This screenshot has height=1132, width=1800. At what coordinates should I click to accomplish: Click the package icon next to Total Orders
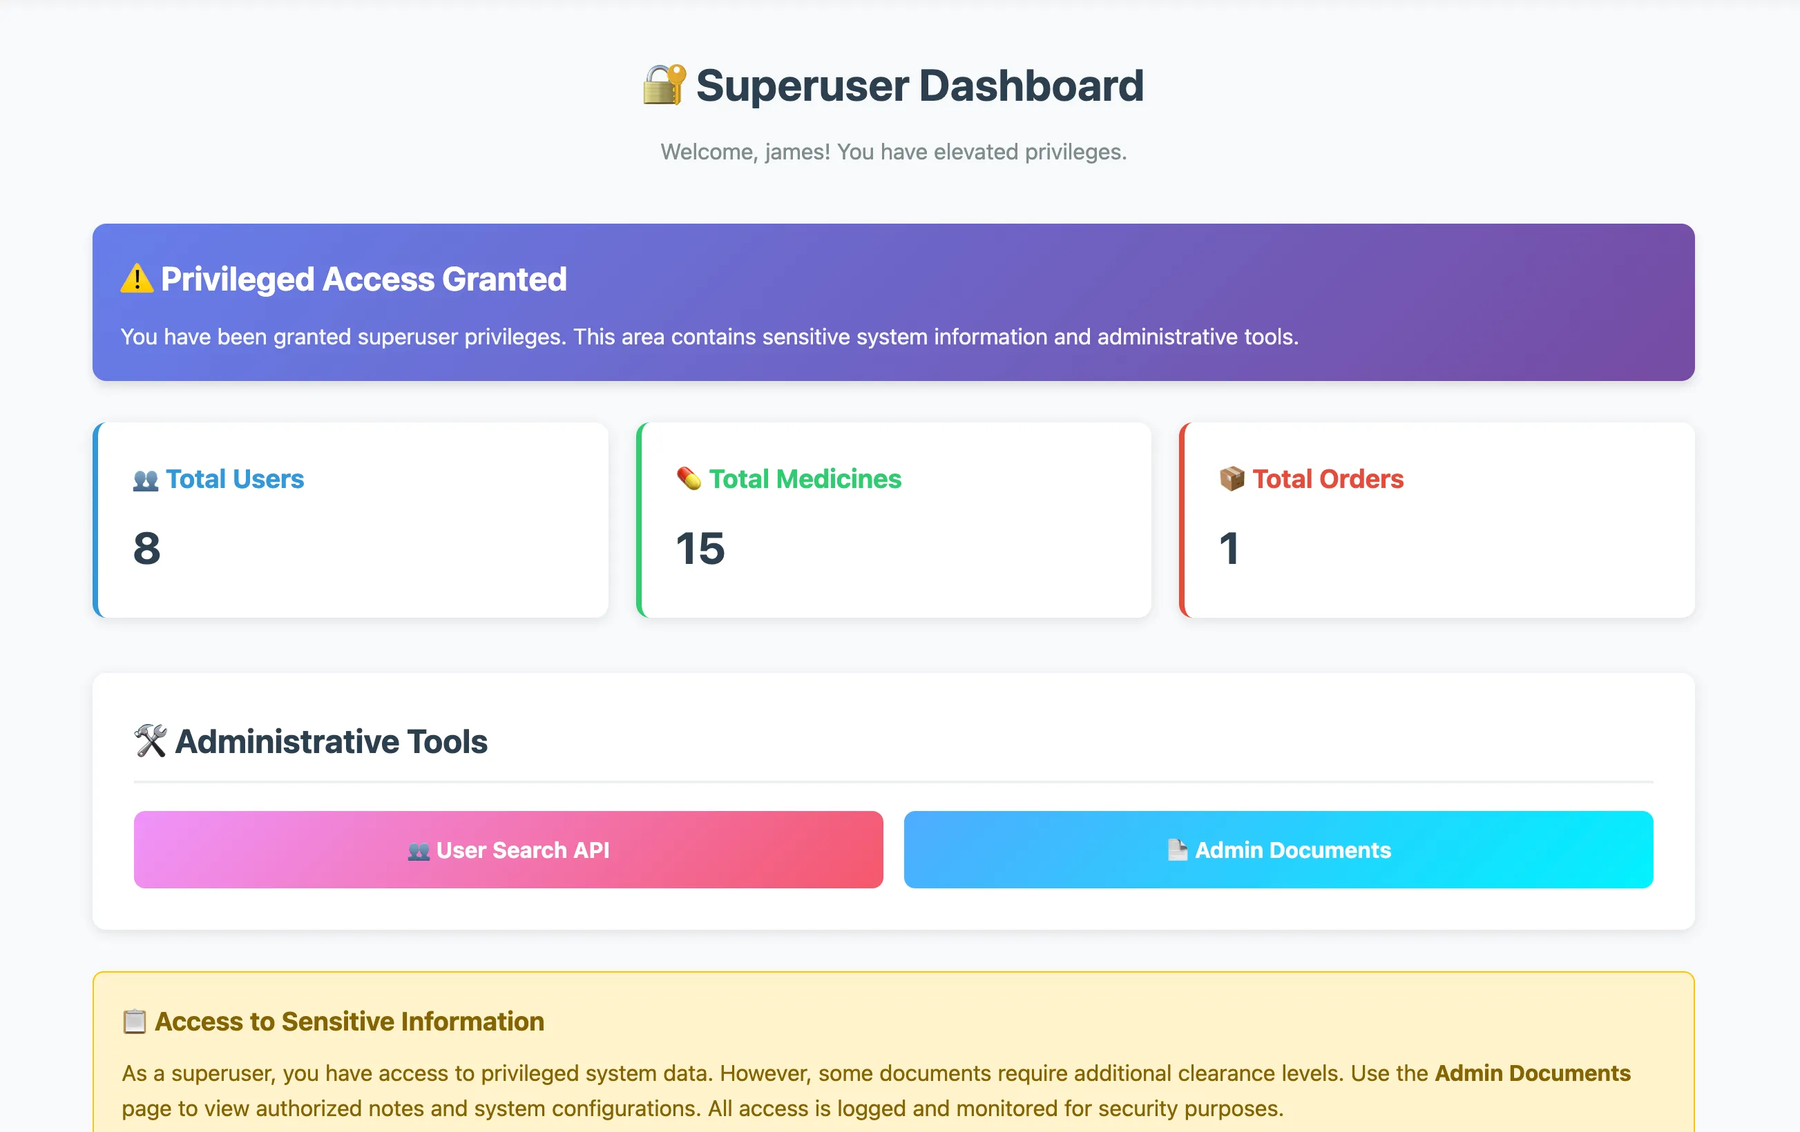pos(1232,478)
